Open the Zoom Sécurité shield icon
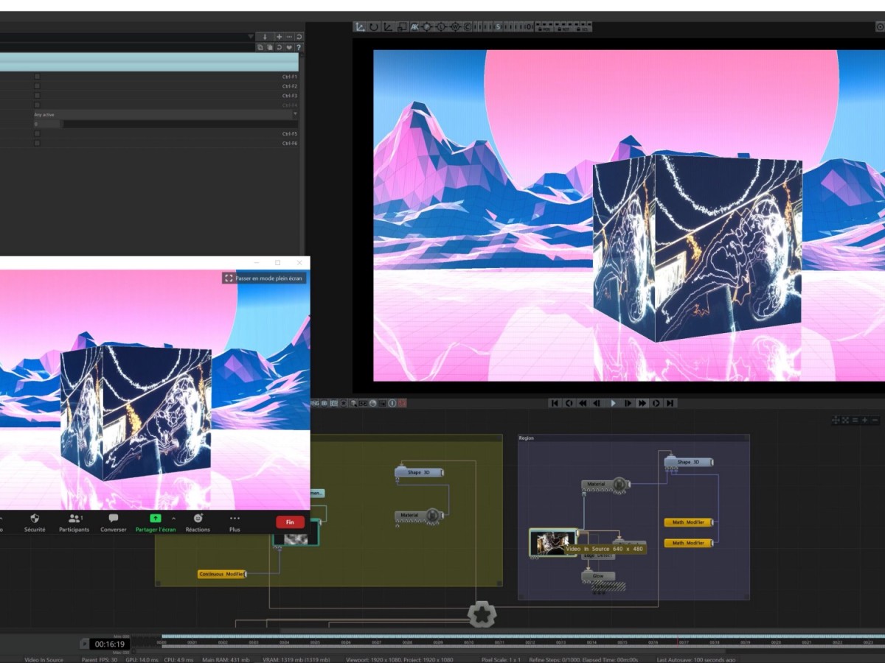This screenshot has width=885, height=663. (34, 519)
